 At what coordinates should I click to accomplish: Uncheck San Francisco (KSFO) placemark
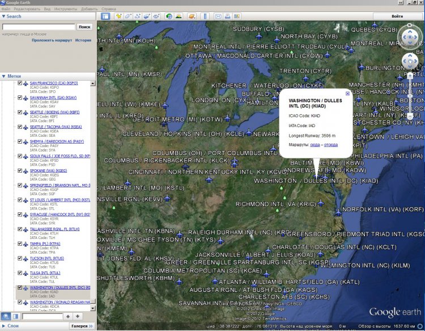tap(20, 83)
